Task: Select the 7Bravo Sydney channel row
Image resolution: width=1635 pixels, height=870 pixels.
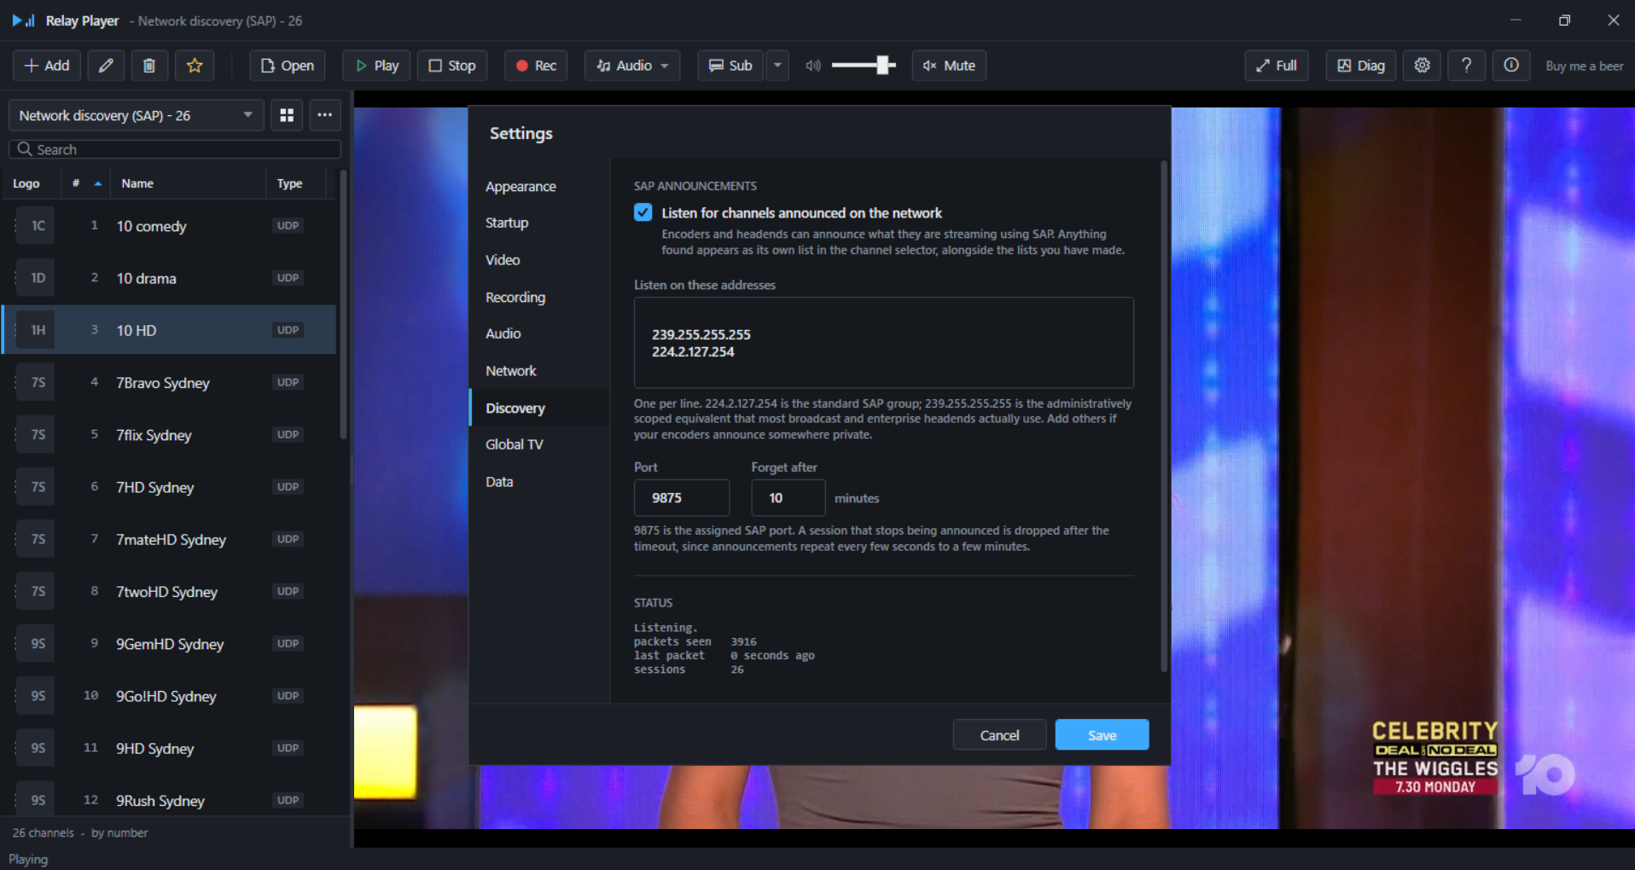Action: 169,383
